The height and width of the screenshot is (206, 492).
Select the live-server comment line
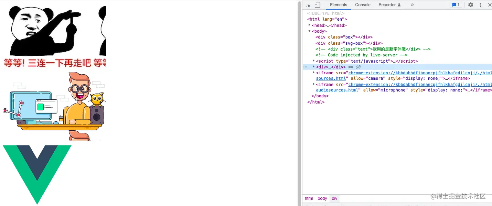point(361,55)
